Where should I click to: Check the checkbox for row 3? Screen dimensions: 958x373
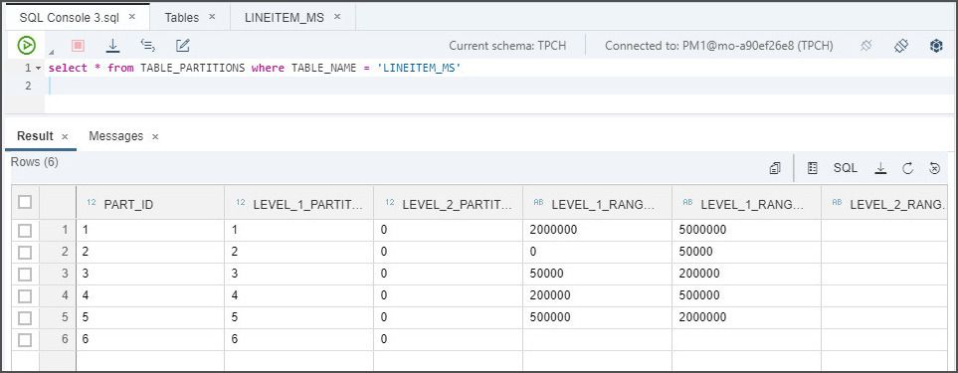[25, 275]
